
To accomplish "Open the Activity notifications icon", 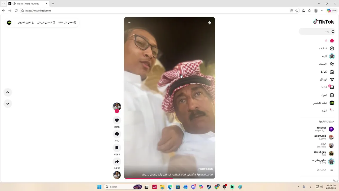I will click(x=332, y=87).
